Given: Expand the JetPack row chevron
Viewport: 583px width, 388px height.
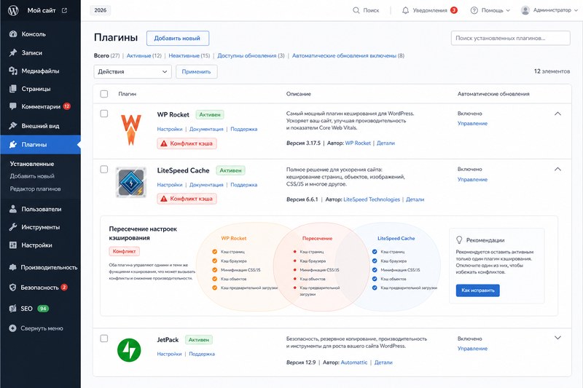Looking at the screenshot, I should click(x=557, y=338).
